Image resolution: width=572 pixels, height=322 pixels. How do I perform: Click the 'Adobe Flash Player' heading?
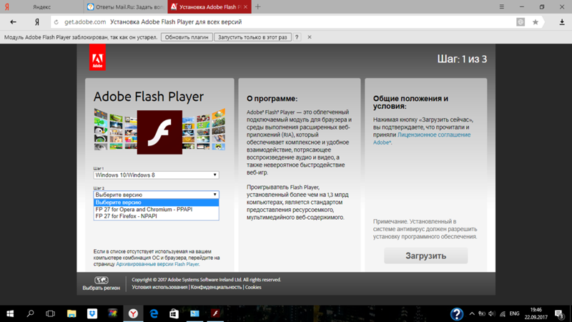(x=149, y=97)
